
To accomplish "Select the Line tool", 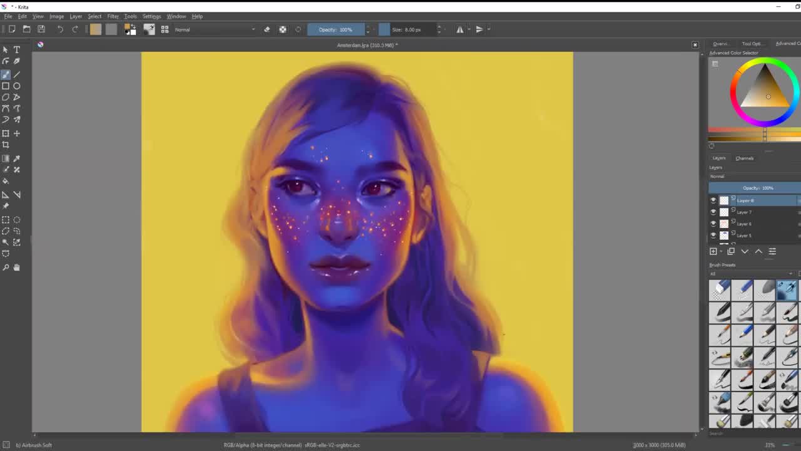I will coord(17,75).
